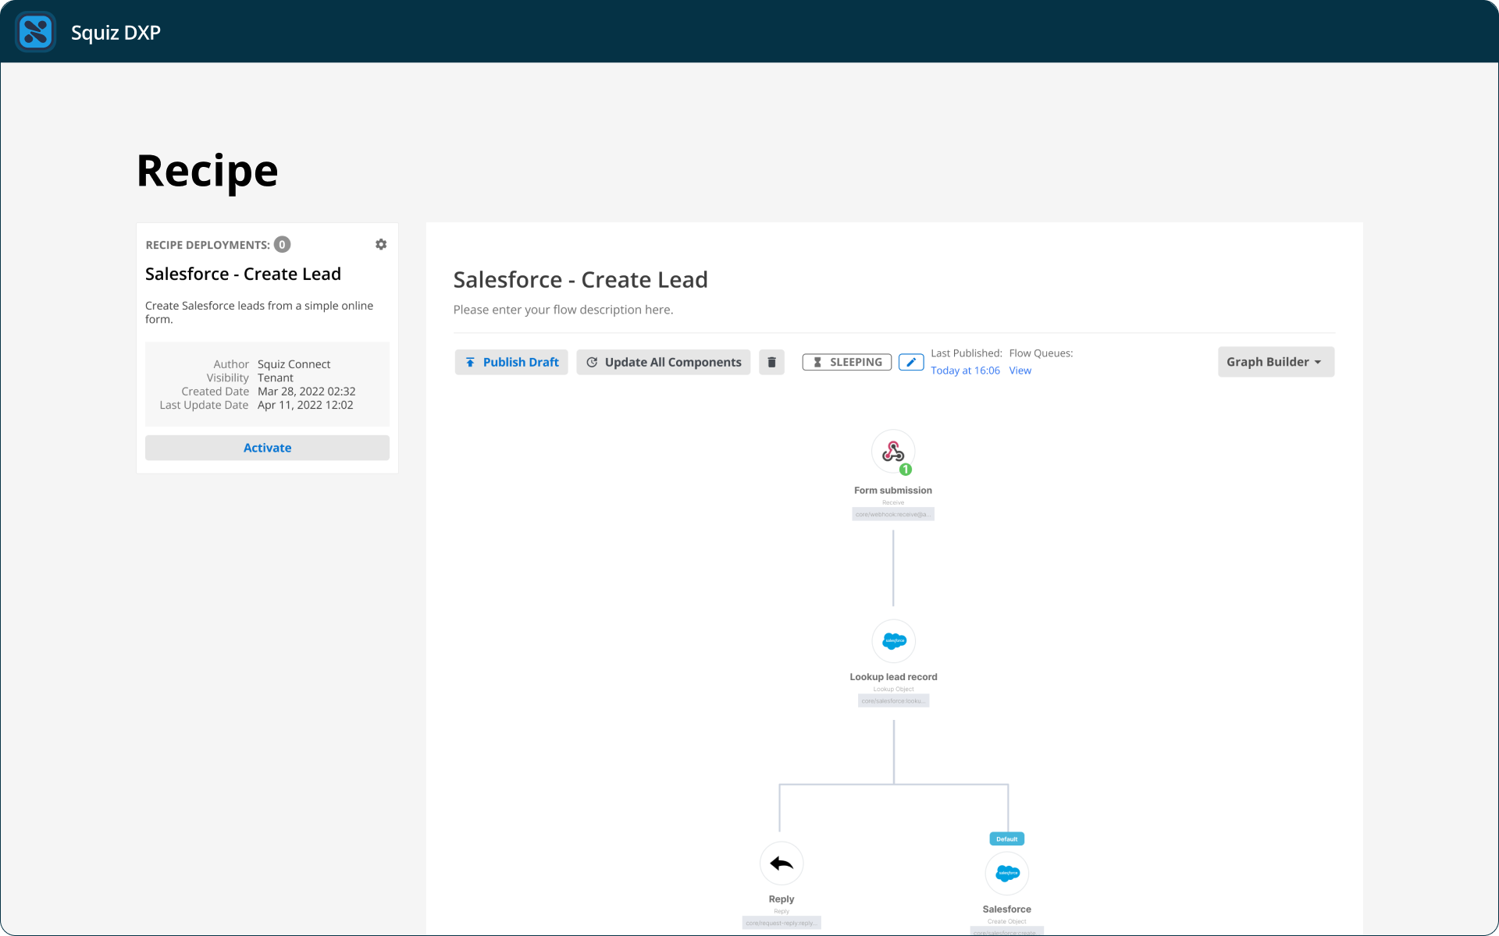Viewport: 1499px width, 936px height.
Task: Click the core/request-reply component tag
Action: tap(782, 923)
